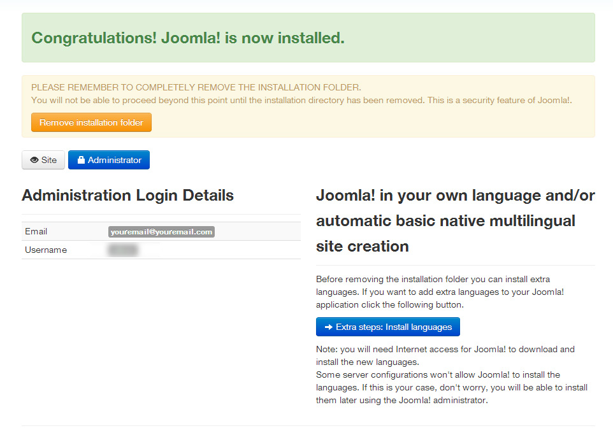Screen dimensions: 613x435
Task: Click the 'Joomla! in your own language' heading
Action: pos(456,221)
